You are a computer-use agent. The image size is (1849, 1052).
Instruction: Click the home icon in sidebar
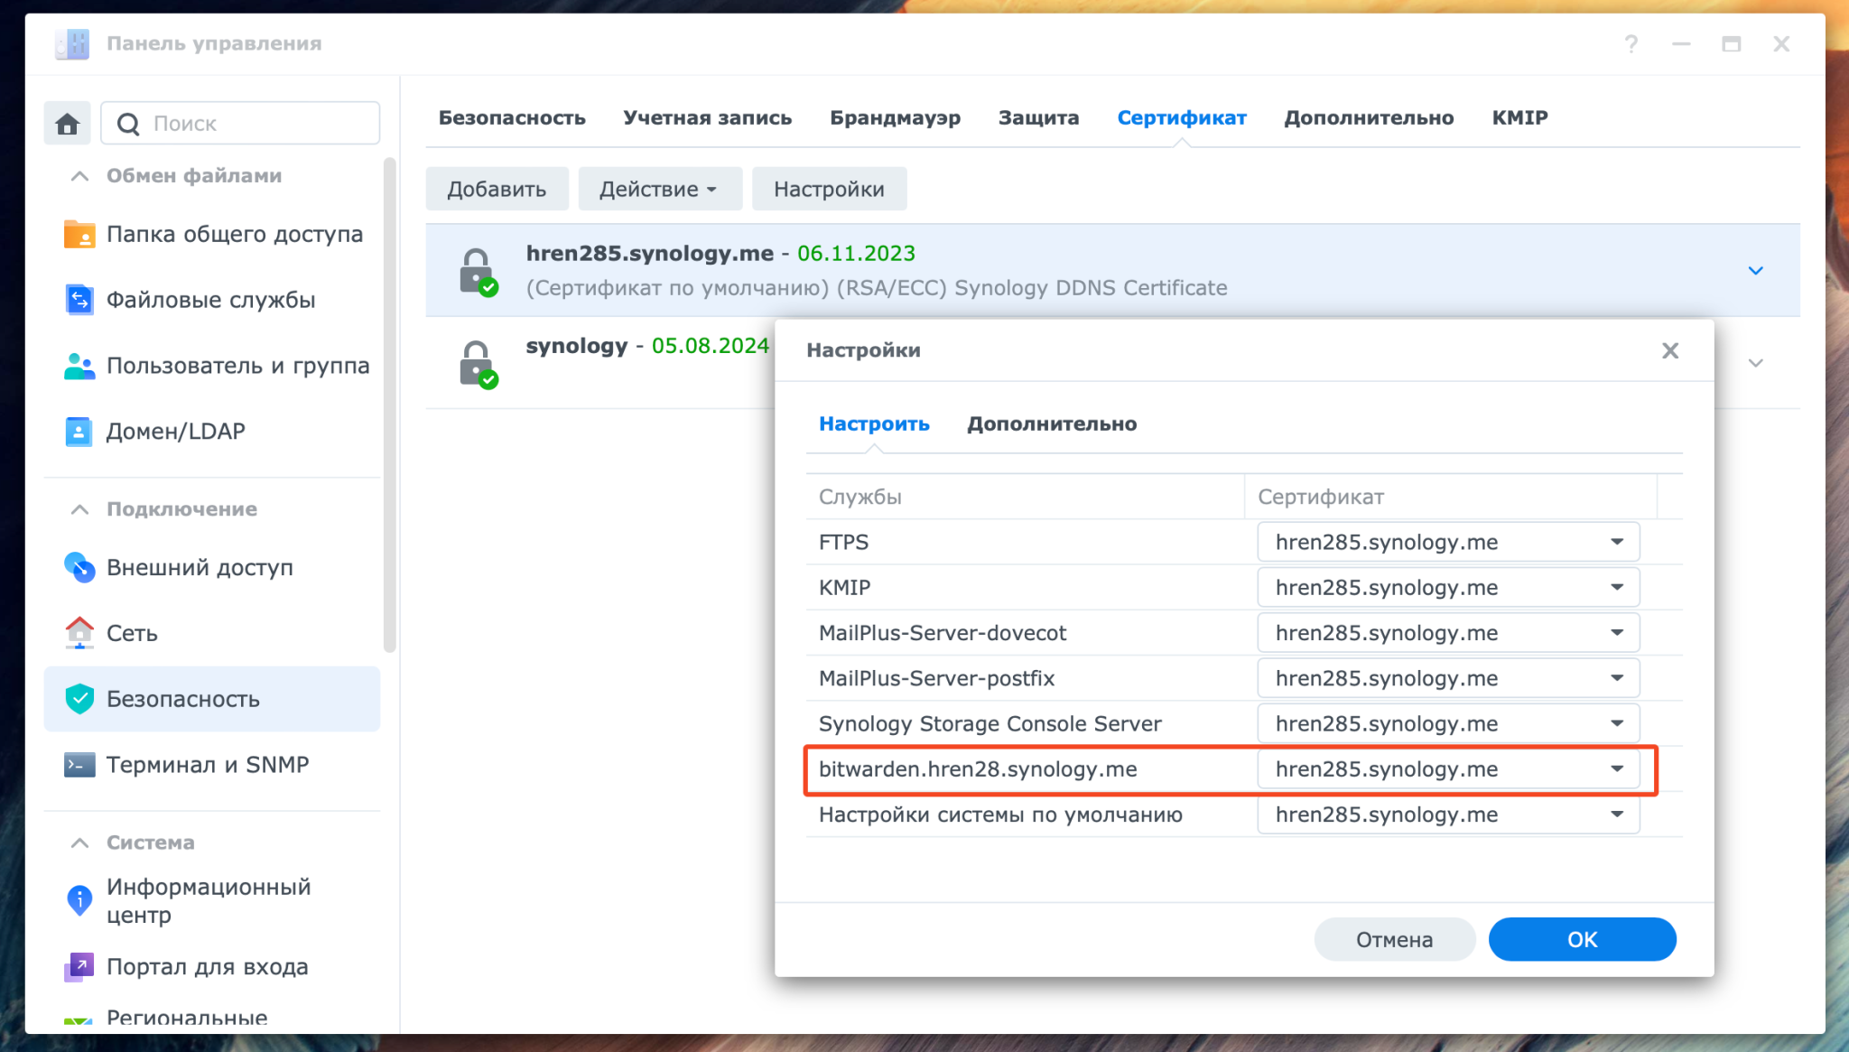68,124
